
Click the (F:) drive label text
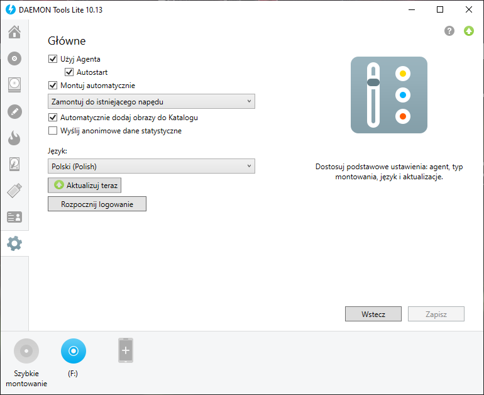[x=73, y=374]
